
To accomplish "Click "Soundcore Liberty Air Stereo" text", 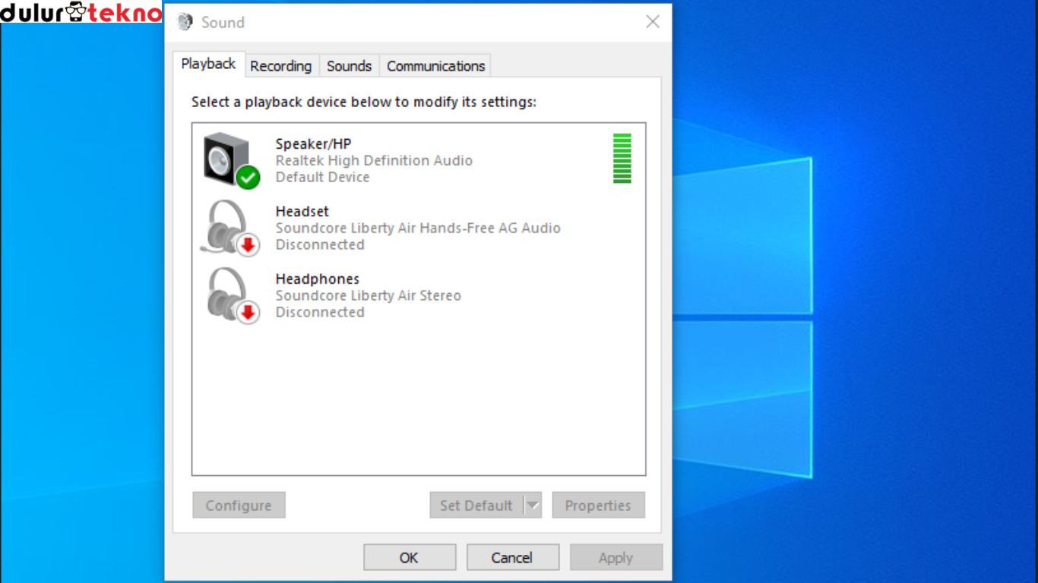I will click(x=368, y=295).
